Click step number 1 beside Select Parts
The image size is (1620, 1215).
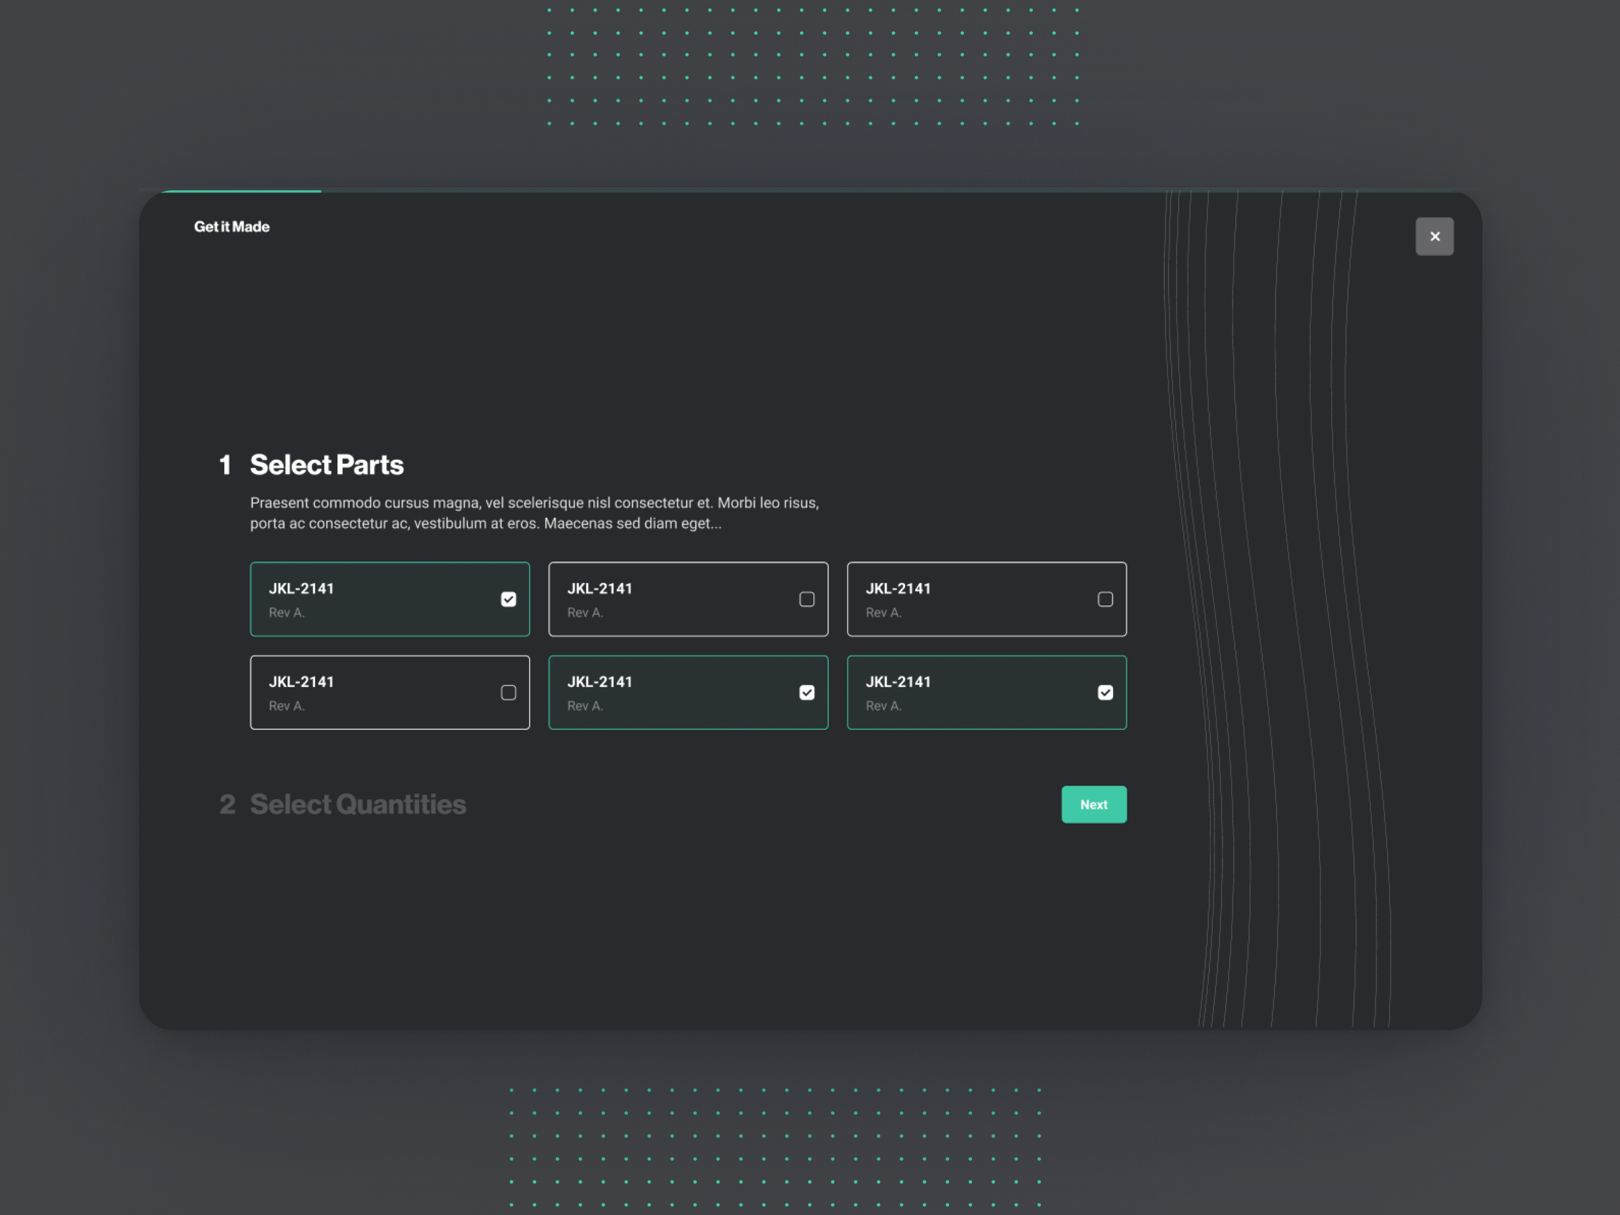click(x=225, y=464)
